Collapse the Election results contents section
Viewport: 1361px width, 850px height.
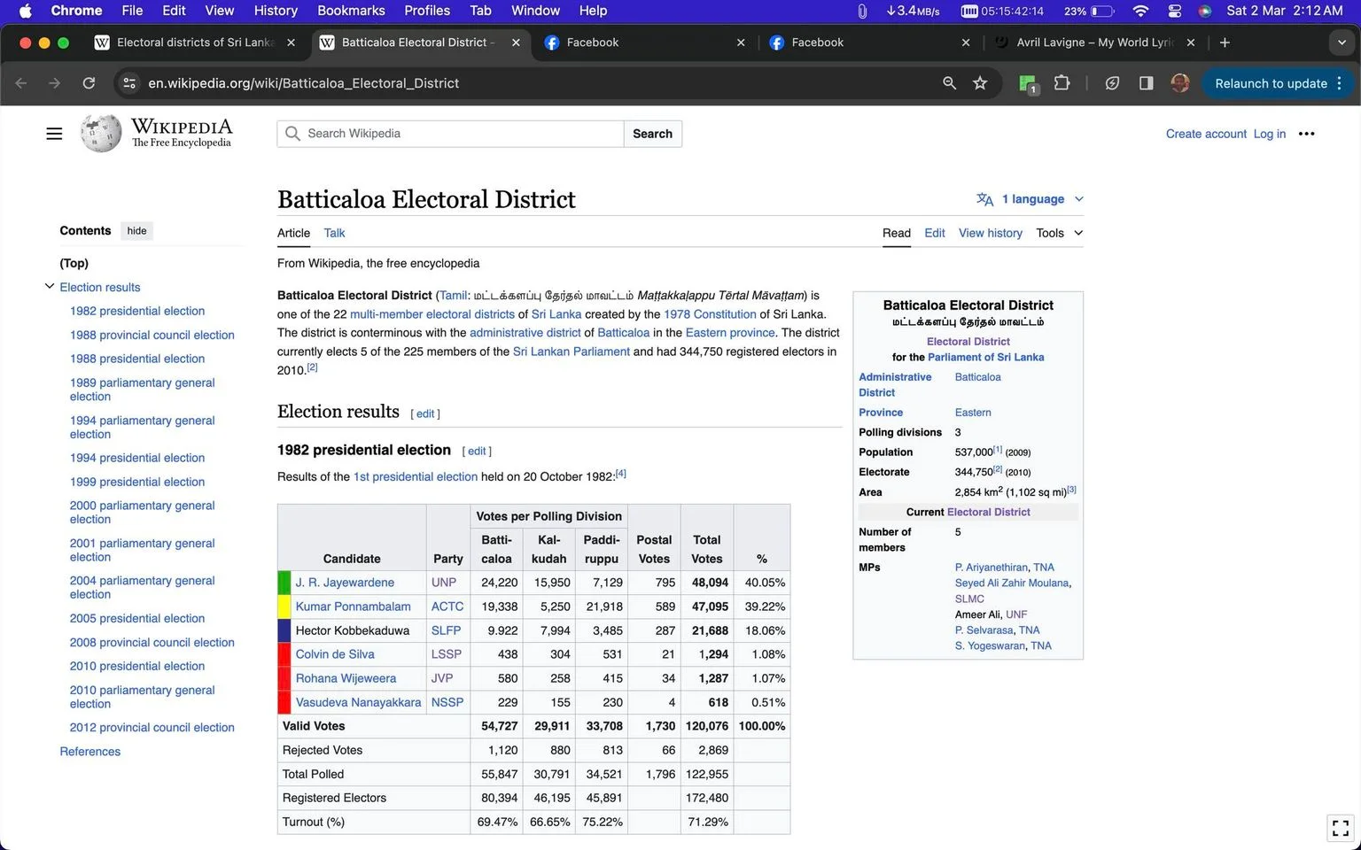(50, 287)
